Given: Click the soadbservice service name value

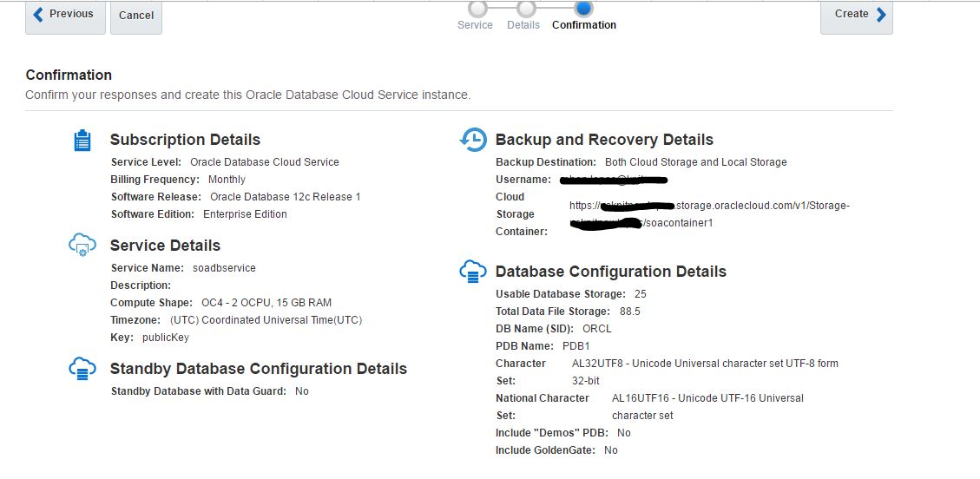Looking at the screenshot, I should 224,268.
